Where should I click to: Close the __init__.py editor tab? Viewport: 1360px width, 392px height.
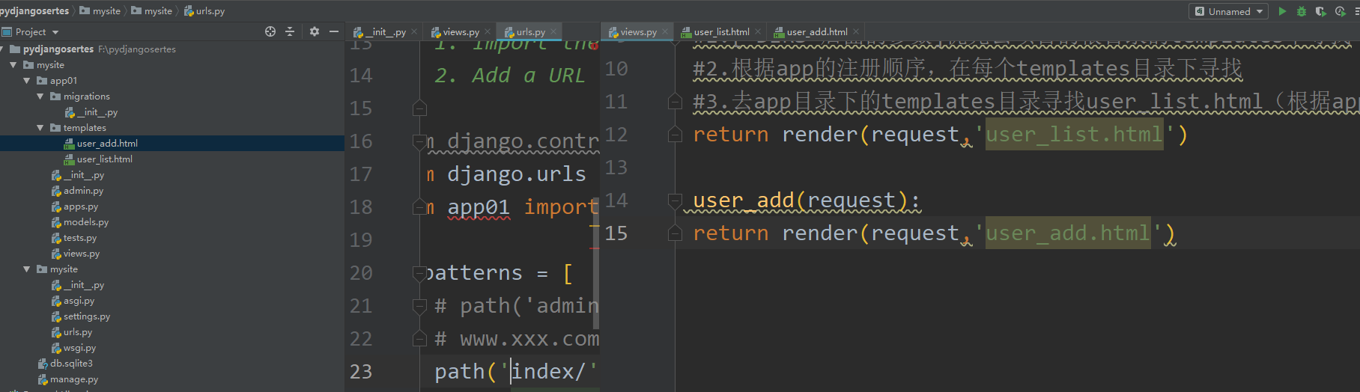414,31
